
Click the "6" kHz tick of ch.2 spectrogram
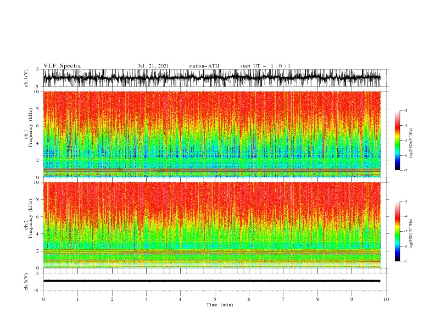(x=38, y=217)
